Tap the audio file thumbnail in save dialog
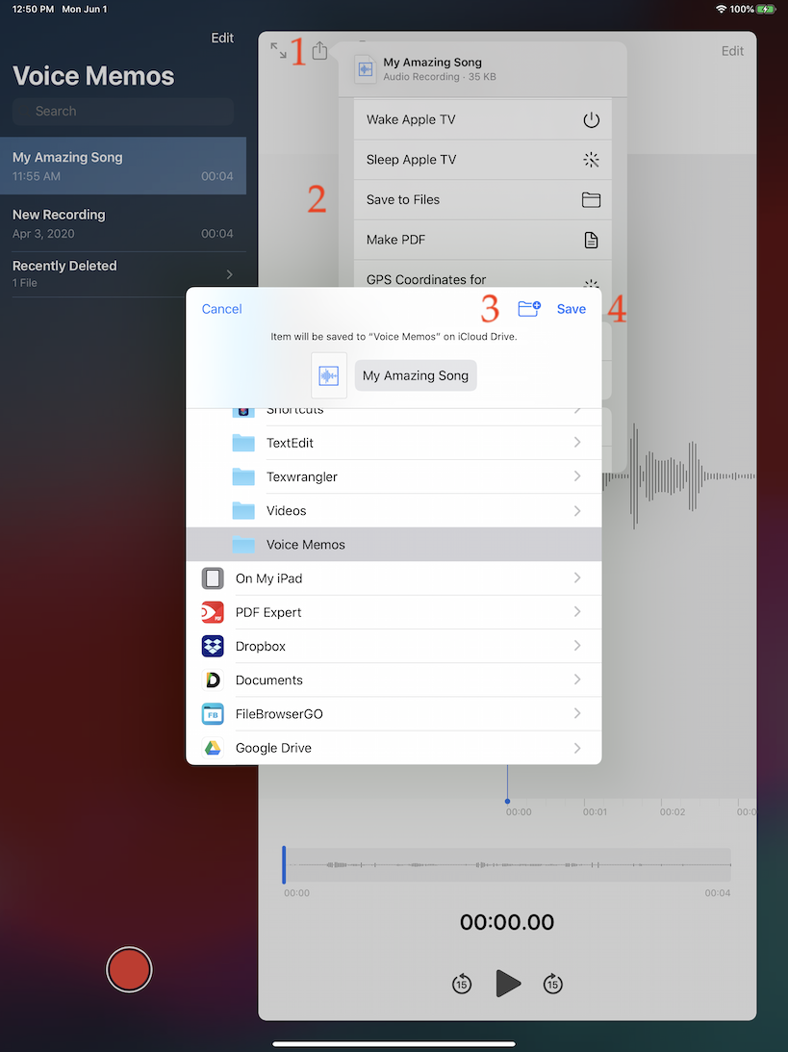This screenshot has height=1052, width=788. (x=329, y=375)
